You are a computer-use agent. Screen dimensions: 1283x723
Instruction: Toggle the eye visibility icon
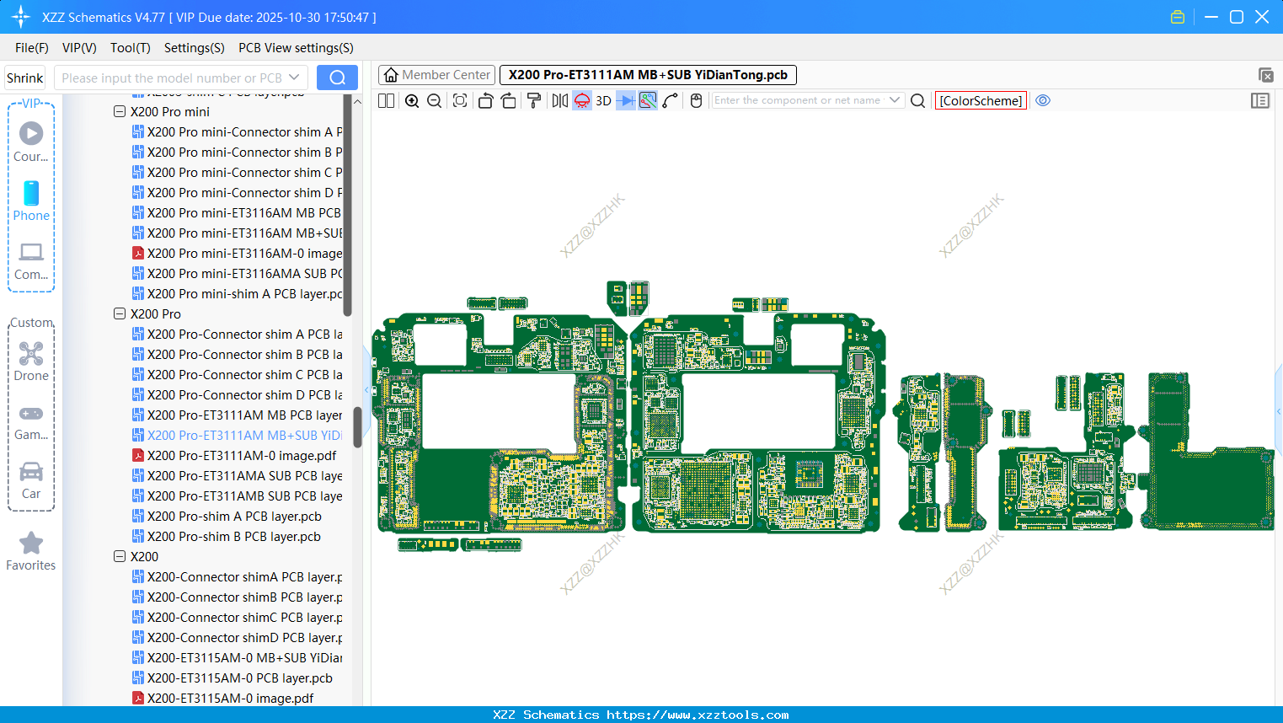(x=1043, y=100)
